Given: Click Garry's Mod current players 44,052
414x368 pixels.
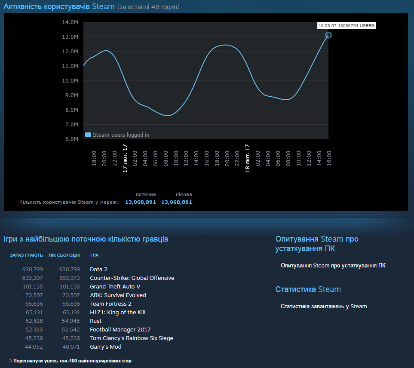Looking at the screenshot, I should tap(34, 347).
